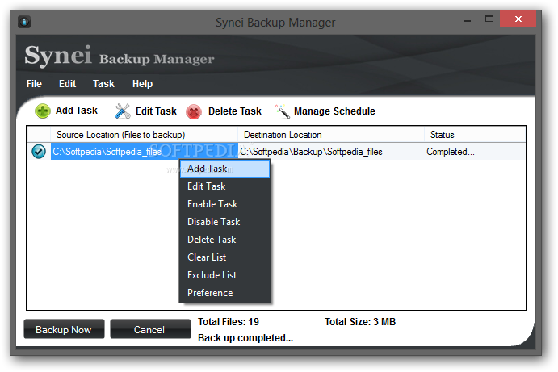558x372 pixels.
Task: Click the Edit Task toolbar label
Action: [x=156, y=111]
